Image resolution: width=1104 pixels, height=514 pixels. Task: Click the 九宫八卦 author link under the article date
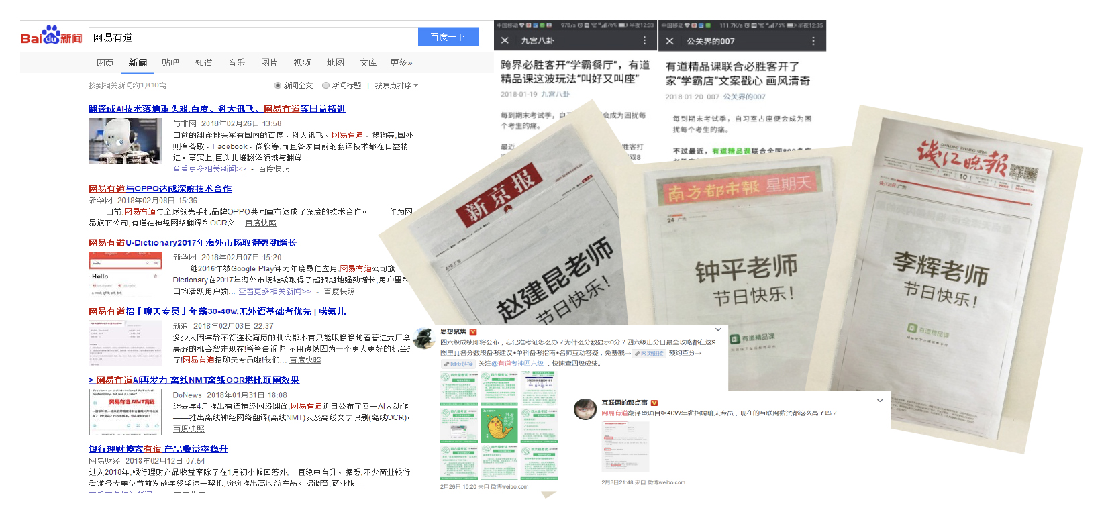pos(556,95)
